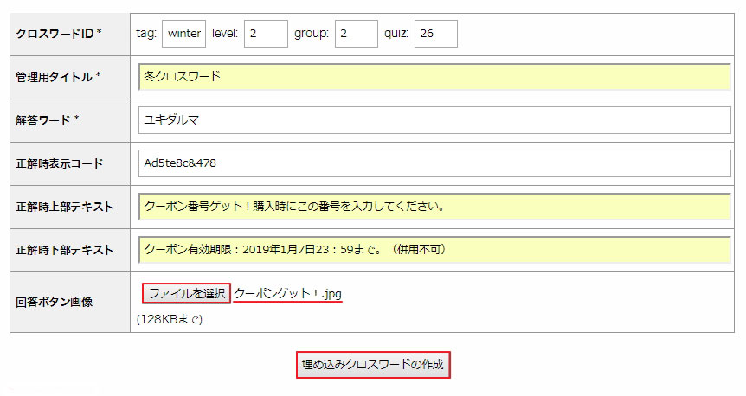Click the level input field
Image resolution: width=746 pixels, height=396 pixels.
click(266, 34)
